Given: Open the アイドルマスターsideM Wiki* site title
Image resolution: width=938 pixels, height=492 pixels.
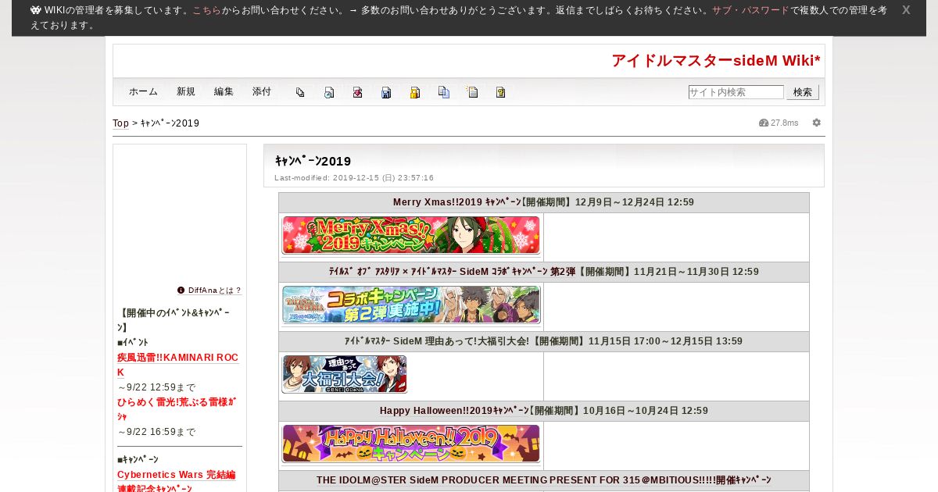Looking at the screenshot, I should pos(716,61).
